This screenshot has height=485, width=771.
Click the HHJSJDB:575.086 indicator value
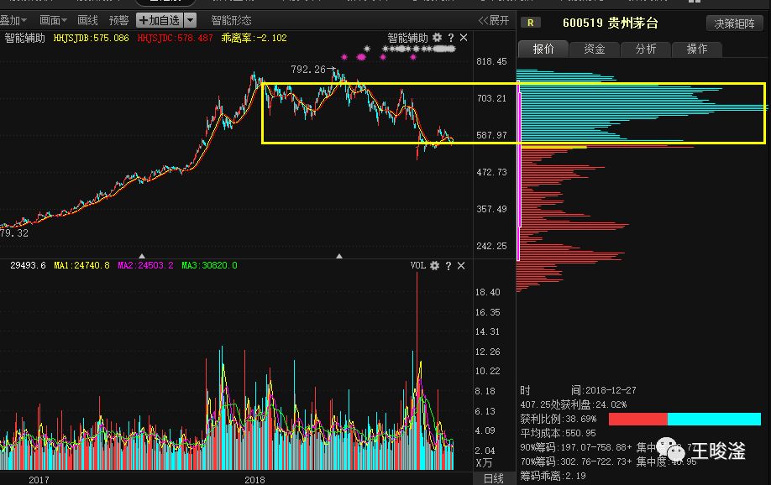click(x=91, y=38)
